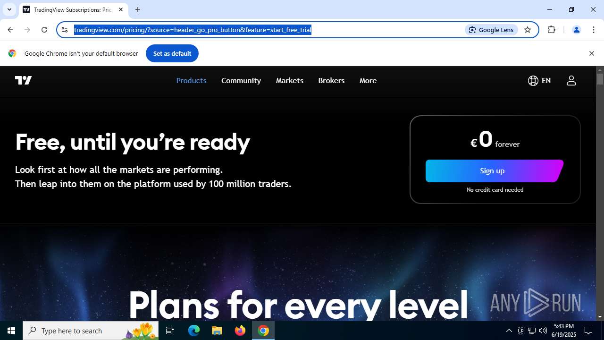
Task: Open the Extensions puzzle icon
Action: point(552,30)
